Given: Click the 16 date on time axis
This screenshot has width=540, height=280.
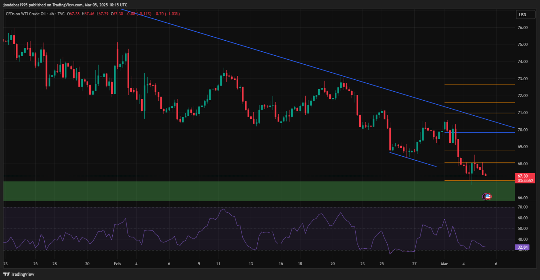Looking at the screenshot, I should tap(281, 263).
